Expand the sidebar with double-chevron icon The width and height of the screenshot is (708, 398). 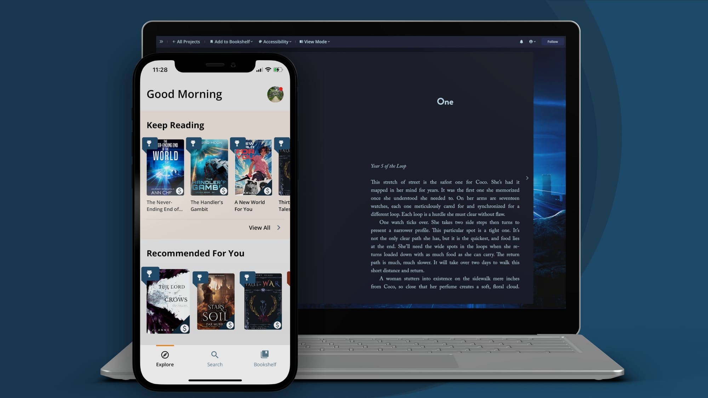click(x=161, y=42)
